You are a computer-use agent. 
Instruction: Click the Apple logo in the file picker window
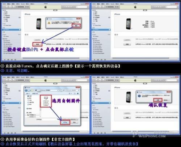tap(45, 80)
